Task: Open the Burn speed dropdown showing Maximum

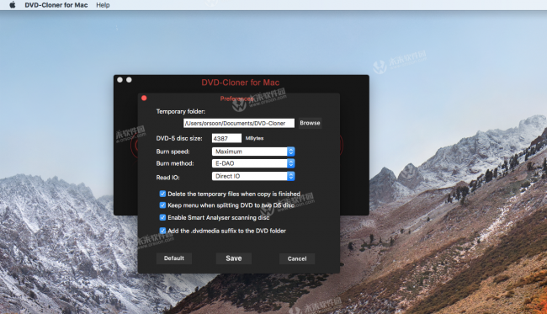Action: pos(253,152)
